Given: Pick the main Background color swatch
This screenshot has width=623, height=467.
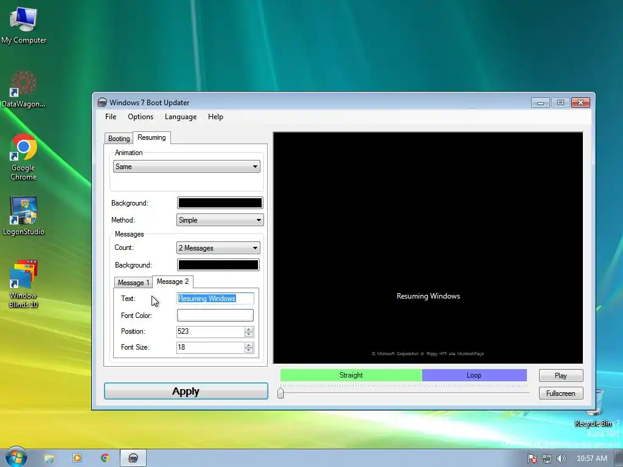Looking at the screenshot, I should tap(220, 203).
